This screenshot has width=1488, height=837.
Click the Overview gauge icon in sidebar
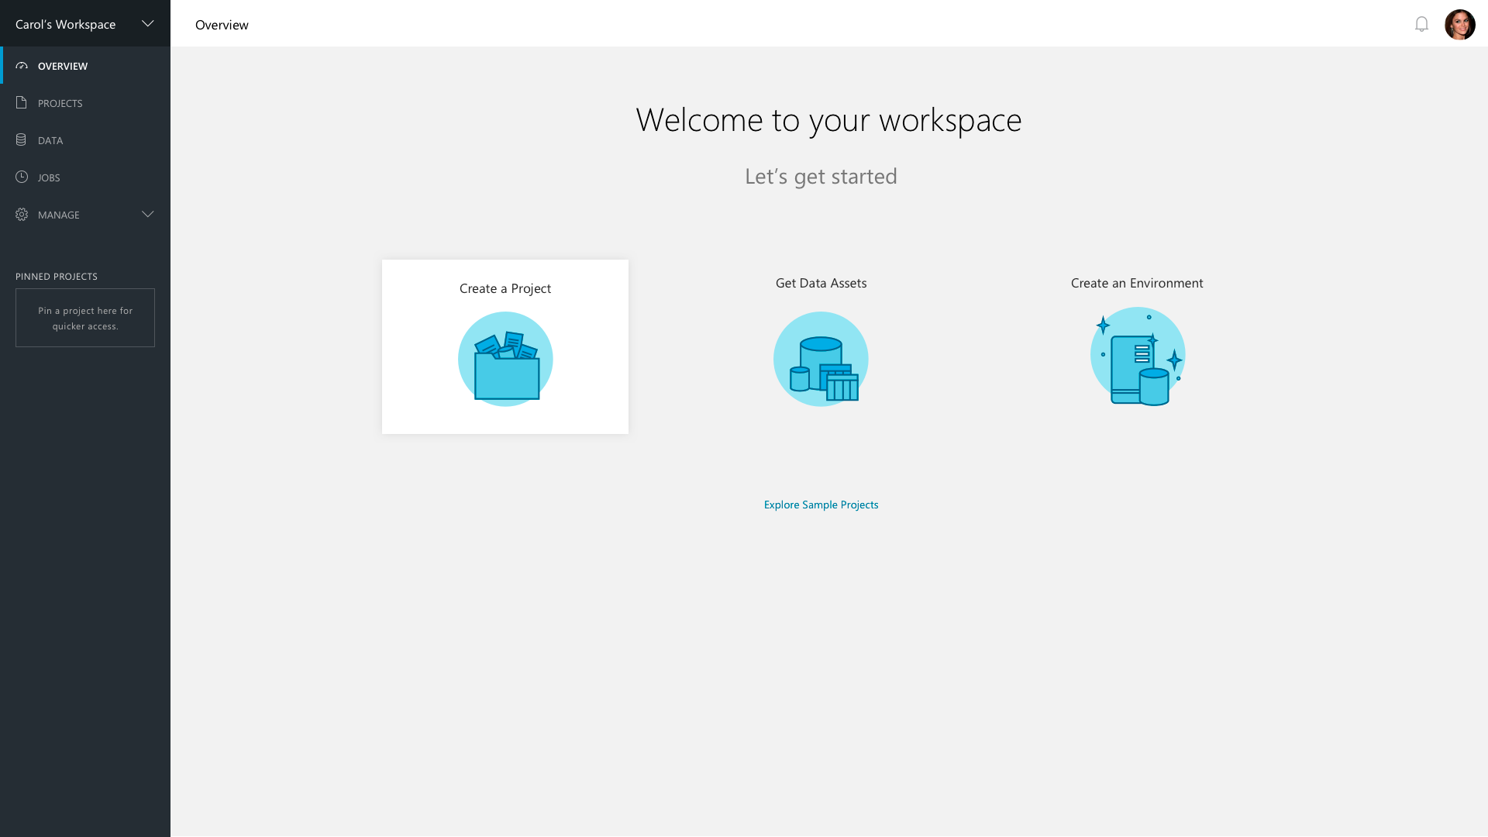coord(22,66)
